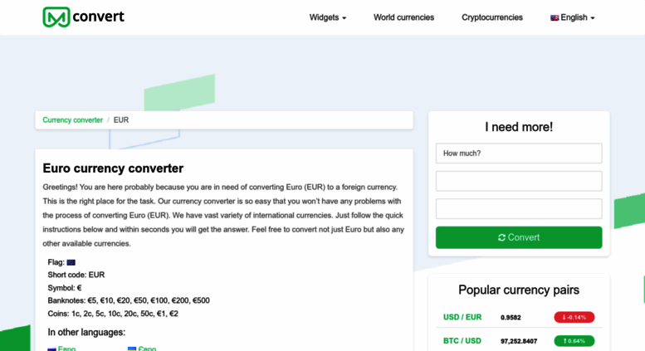645x351 pixels.
Task: Open the English language dropdown
Action: click(x=573, y=17)
